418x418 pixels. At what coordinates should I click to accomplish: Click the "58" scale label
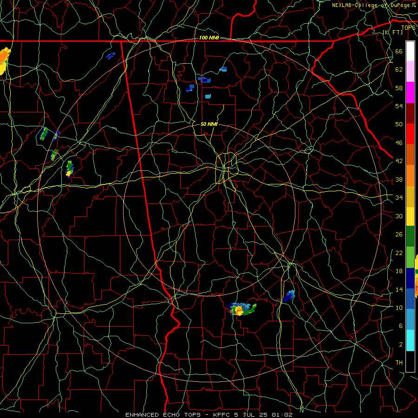399,88
